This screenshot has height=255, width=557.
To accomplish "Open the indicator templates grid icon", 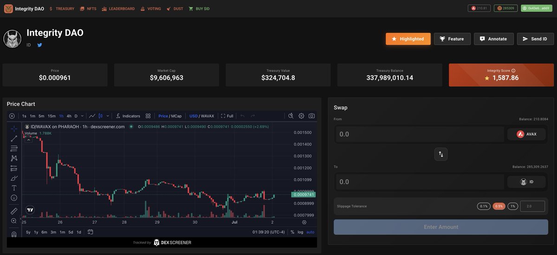I will tap(148, 116).
